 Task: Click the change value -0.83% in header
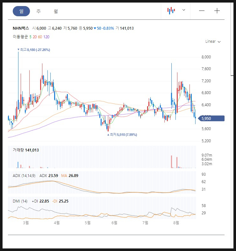coord(108,28)
